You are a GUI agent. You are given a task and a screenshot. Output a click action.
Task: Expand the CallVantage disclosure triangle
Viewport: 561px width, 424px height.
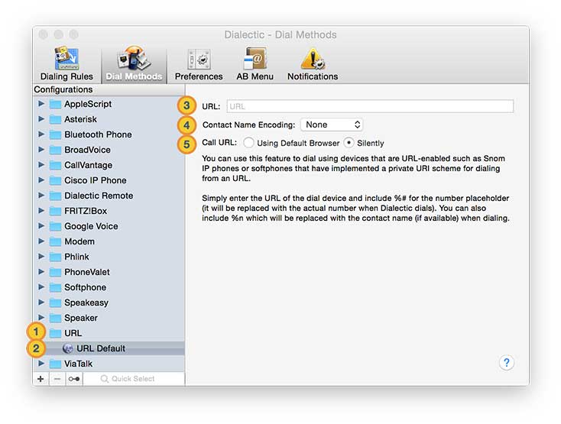tap(41, 165)
